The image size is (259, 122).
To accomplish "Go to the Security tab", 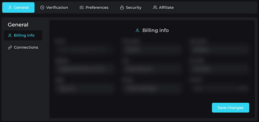I will tap(133, 8).
